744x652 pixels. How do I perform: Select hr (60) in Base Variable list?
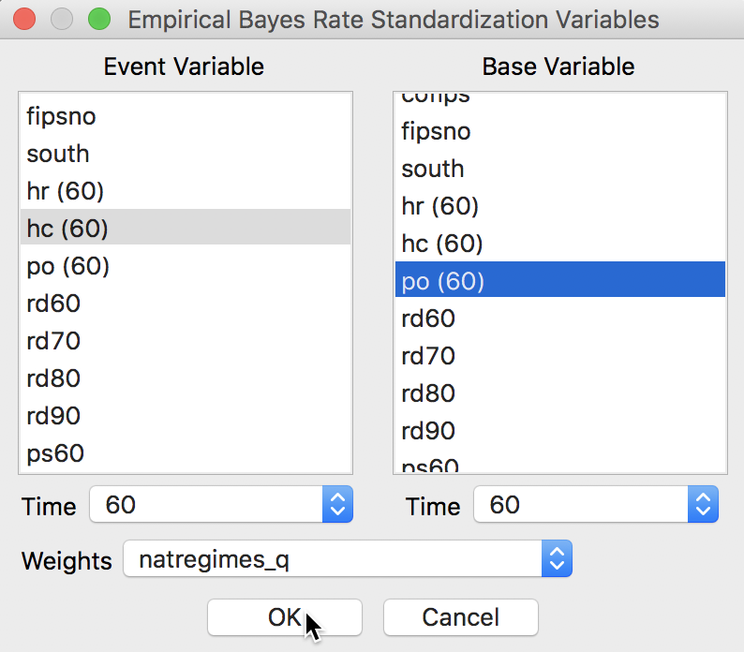(x=560, y=206)
